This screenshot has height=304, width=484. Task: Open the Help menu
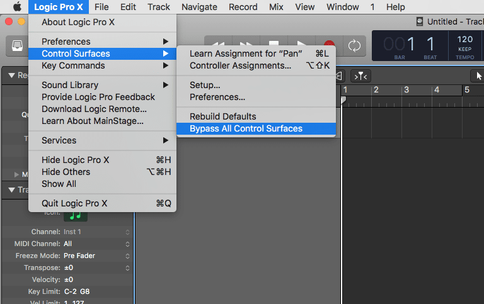[x=395, y=7]
